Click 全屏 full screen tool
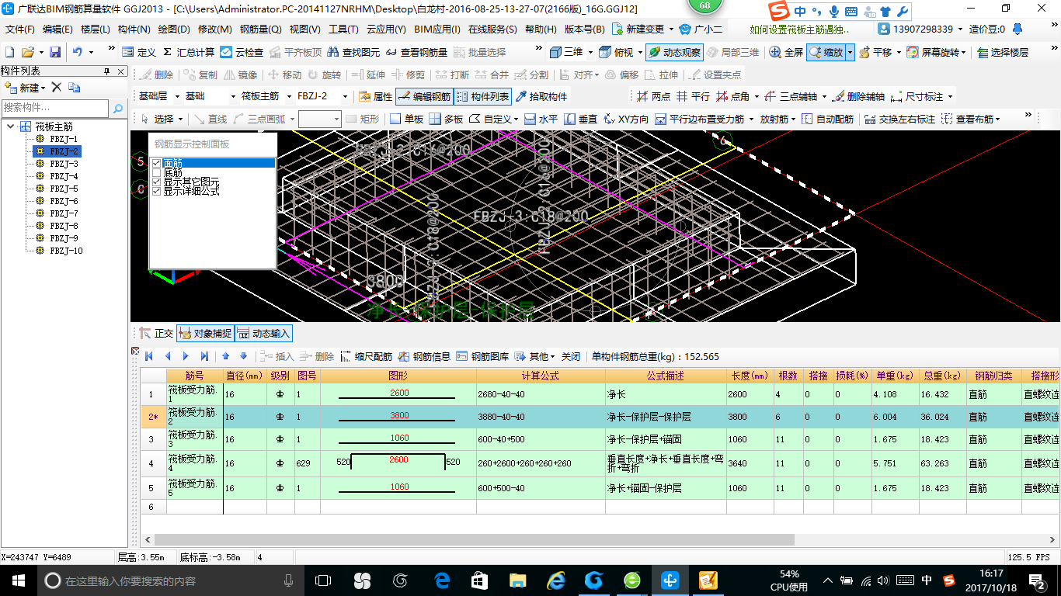 tap(786, 52)
